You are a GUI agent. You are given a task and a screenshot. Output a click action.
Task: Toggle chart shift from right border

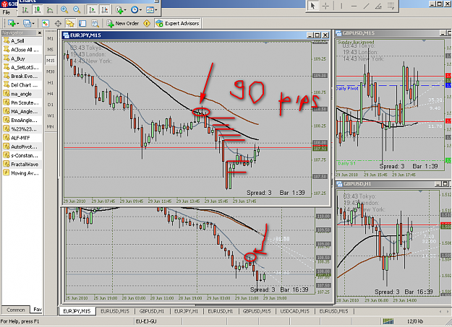[105, 10]
